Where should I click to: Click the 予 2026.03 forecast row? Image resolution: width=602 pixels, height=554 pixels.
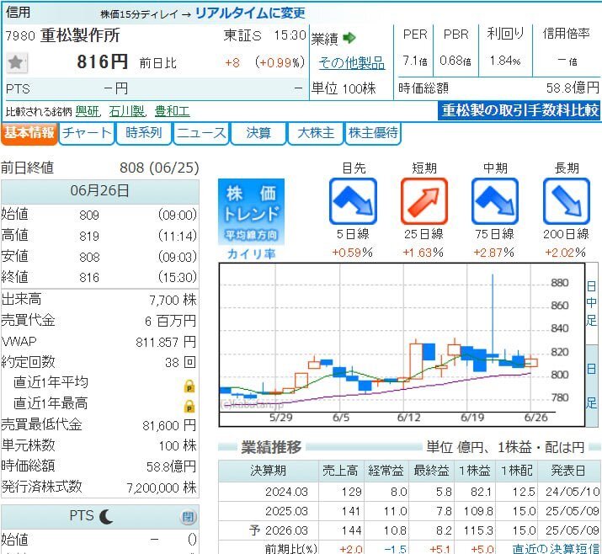point(409,530)
